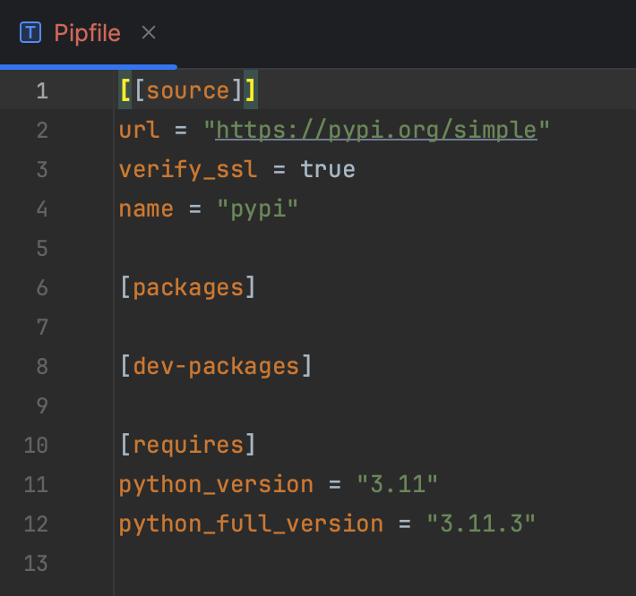Click line number 1 in the gutter

coord(42,91)
